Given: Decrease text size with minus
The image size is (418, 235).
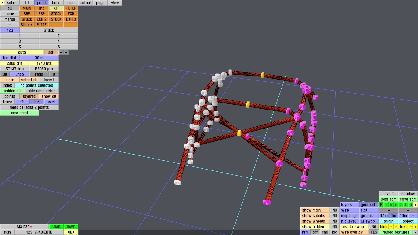Looking at the screenshot, I should click(x=411, y=227).
